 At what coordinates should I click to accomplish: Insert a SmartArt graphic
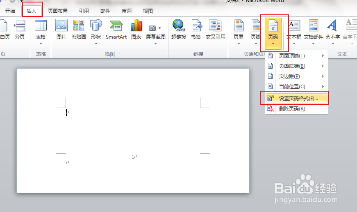pyautogui.click(x=116, y=30)
